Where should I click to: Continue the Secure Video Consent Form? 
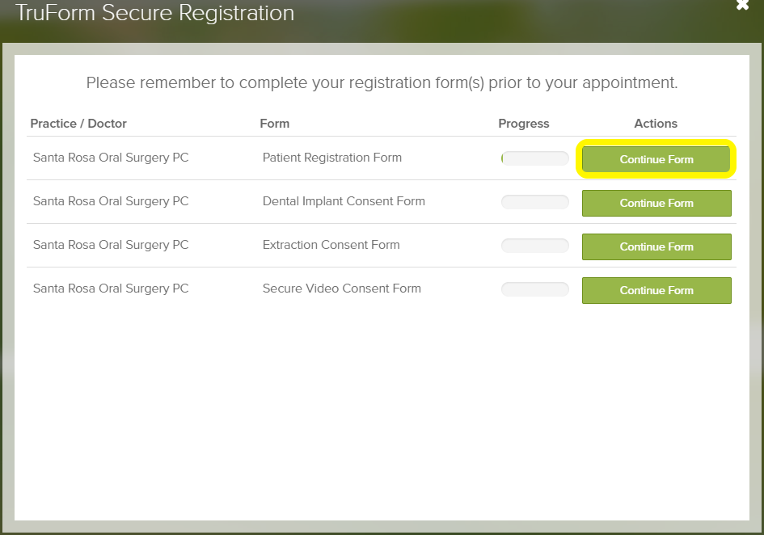[656, 290]
